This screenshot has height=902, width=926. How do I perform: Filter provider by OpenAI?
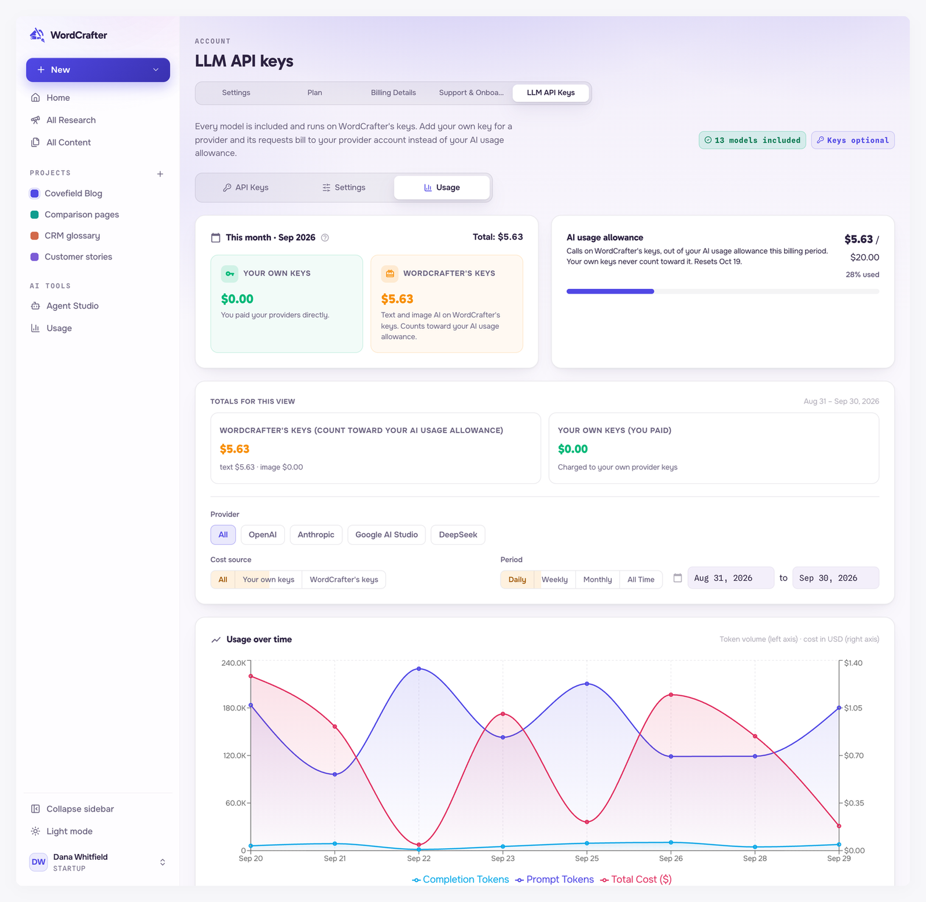tap(263, 535)
